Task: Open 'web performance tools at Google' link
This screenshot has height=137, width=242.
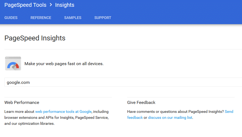Action: click(x=63, y=111)
